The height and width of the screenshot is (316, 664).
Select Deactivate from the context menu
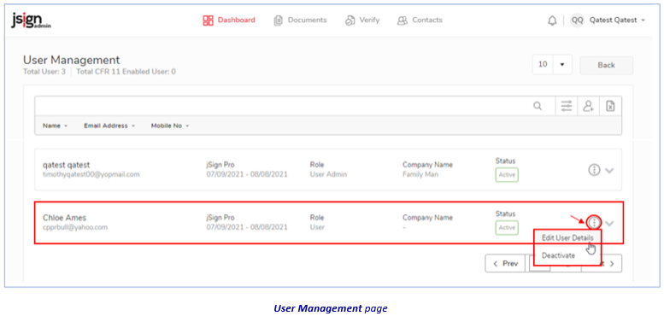click(x=559, y=255)
